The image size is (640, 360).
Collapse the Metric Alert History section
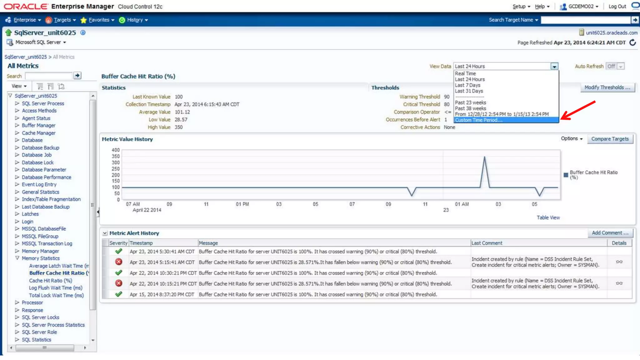[x=105, y=233]
